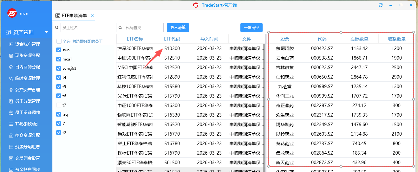Screen dimensions: 418x172
Task: Uncheck employee lzq
Action: [x=59, y=114]
